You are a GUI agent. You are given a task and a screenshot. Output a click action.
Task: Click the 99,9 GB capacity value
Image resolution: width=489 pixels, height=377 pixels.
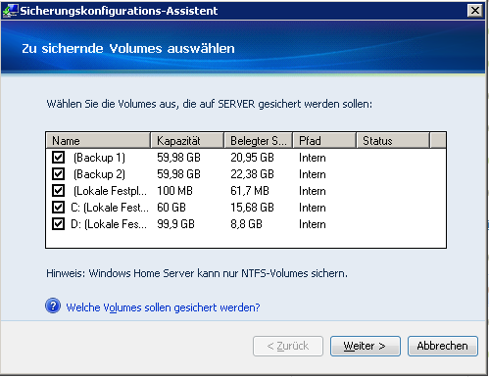tap(175, 224)
